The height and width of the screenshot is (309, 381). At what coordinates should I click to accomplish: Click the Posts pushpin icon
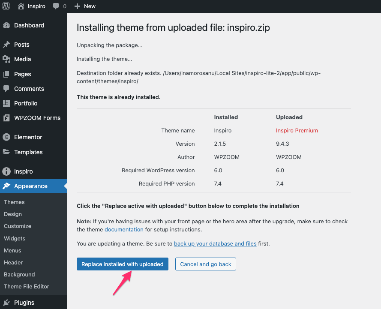tap(6, 45)
